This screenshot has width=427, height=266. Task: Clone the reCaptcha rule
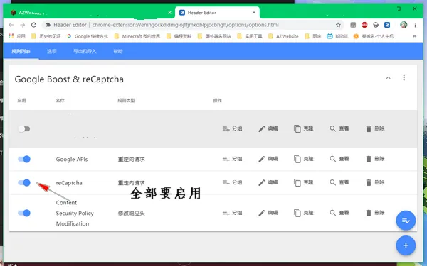[303, 182]
